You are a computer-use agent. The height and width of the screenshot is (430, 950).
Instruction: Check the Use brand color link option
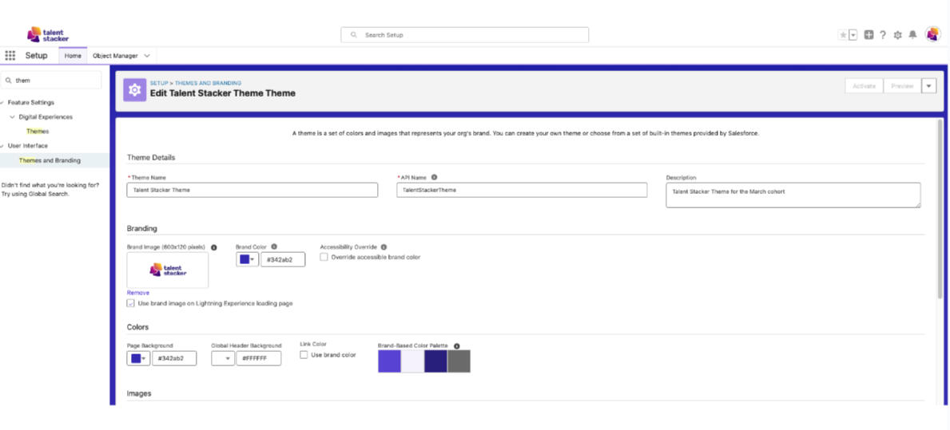point(304,355)
